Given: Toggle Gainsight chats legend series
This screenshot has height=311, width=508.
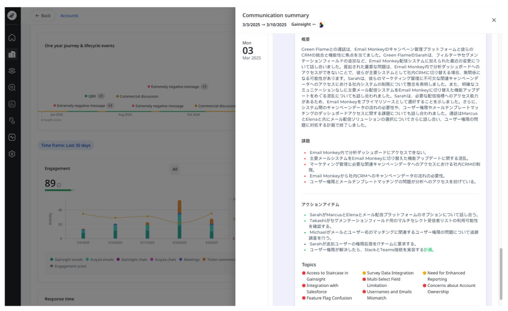Looking at the screenshot, I should click(132, 260).
